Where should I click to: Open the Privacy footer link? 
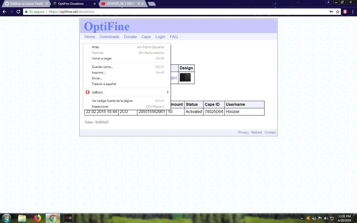pos(243,133)
